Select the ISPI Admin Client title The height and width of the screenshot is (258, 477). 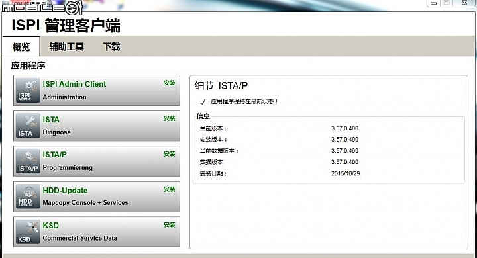pyautogui.click(x=74, y=84)
